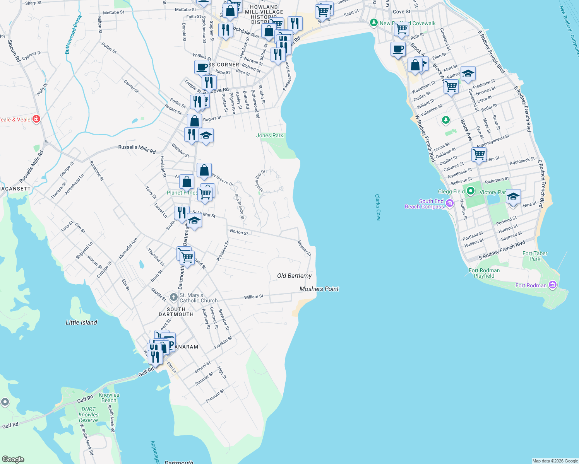Select the shopping bag icon near Rogers St

pyautogui.click(x=194, y=120)
